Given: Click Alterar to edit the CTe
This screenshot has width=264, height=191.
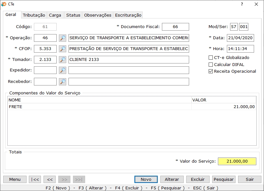Looking at the screenshot, I should tap(172, 179).
